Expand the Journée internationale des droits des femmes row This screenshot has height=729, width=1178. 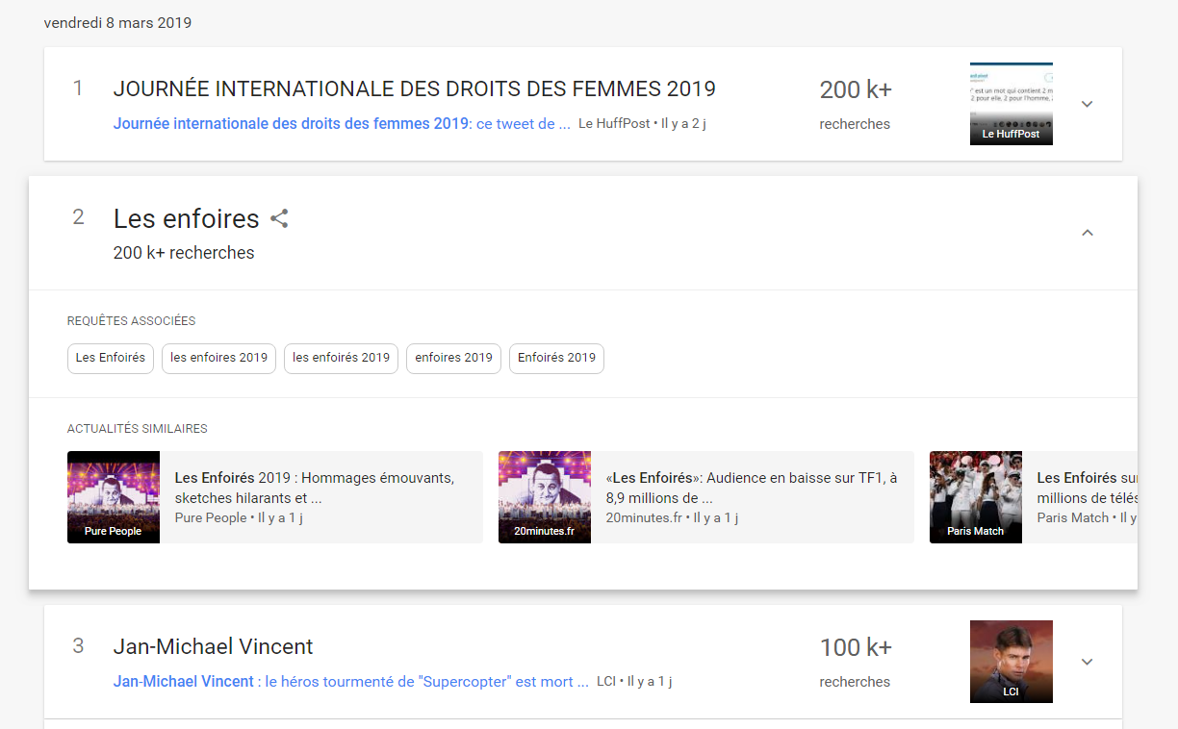click(1088, 104)
